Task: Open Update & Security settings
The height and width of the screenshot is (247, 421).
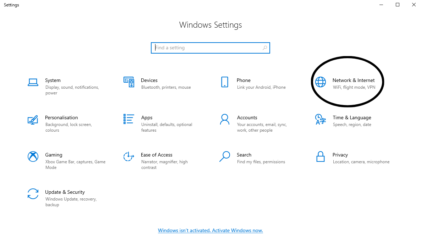Action: [33, 194]
